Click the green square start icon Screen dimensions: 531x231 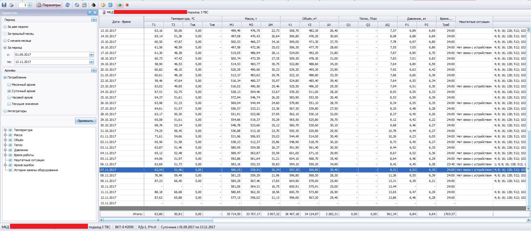(x=120, y=5)
